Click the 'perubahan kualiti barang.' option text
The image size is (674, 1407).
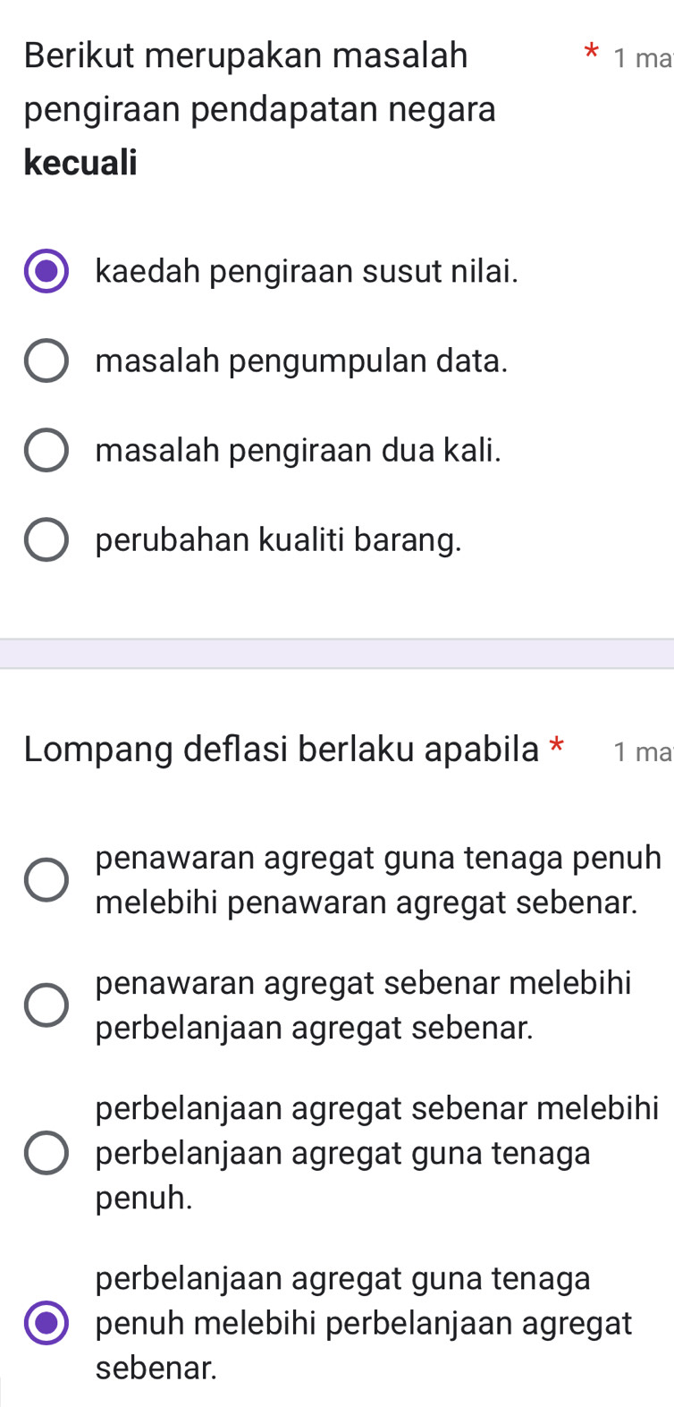[279, 539]
